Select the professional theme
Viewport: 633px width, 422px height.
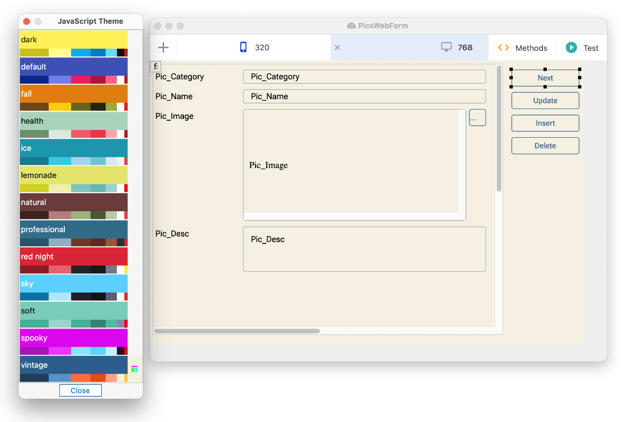[74, 233]
